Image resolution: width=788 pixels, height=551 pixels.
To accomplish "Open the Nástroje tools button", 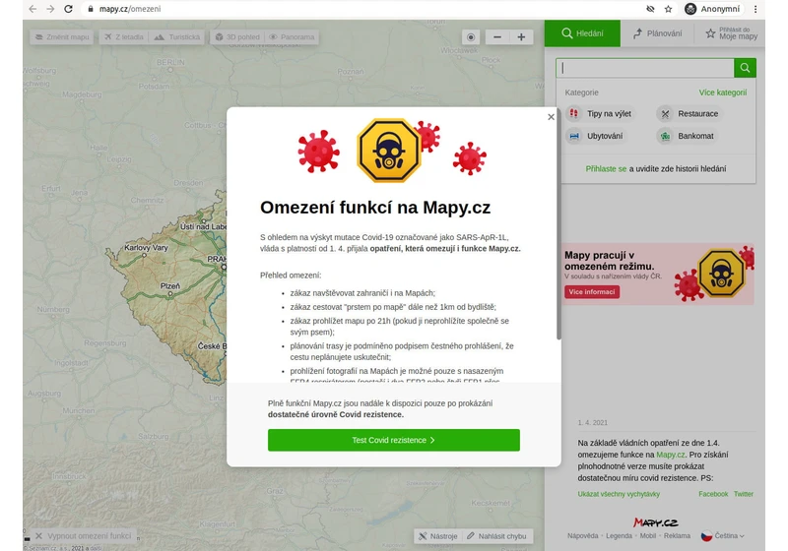I will [x=438, y=536].
